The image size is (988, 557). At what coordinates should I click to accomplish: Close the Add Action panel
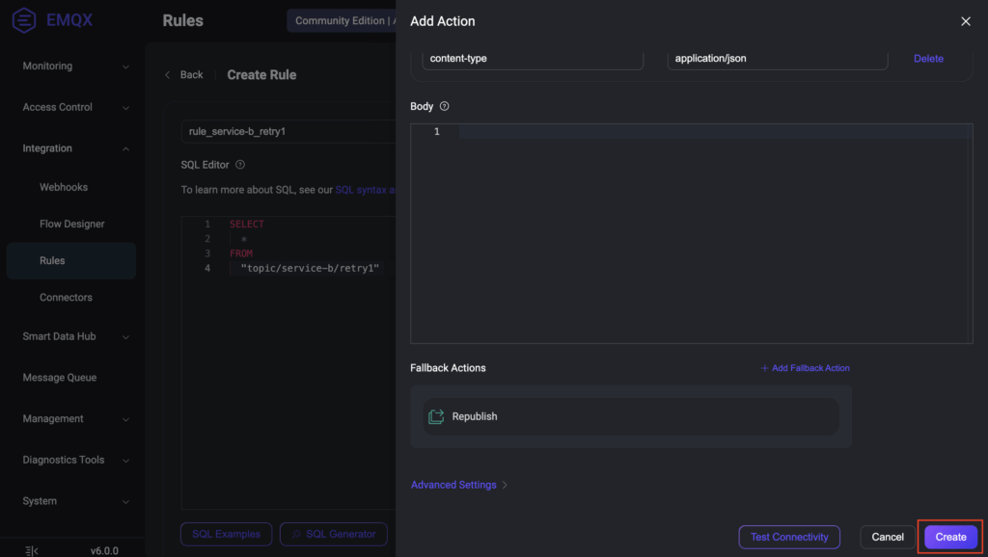(965, 21)
